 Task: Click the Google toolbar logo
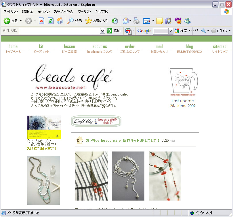pyautogui.click(x=144, y=31)
